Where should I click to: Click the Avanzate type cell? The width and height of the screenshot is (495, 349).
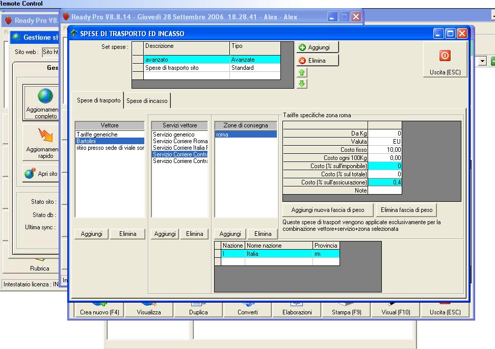[255, 59]
